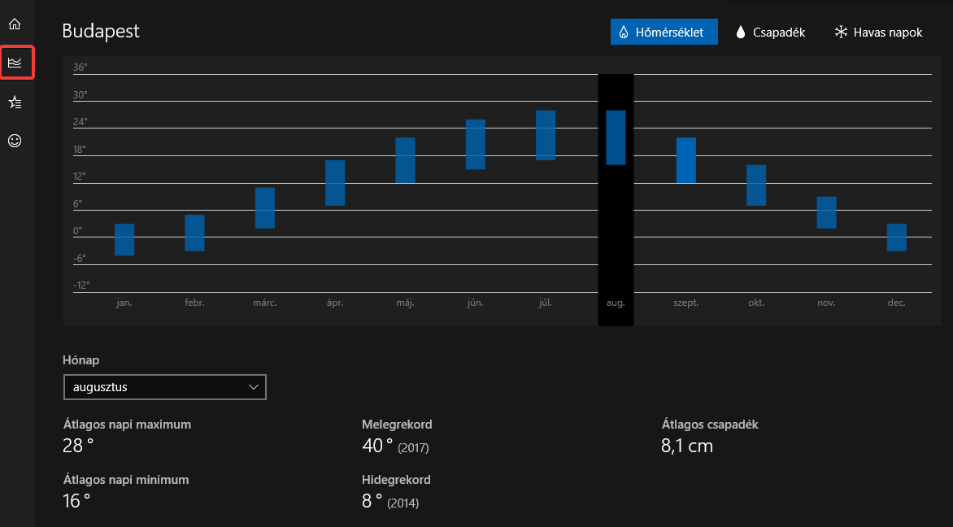The height and width of the screenshot is (527, 953).
Task: Click the thermometer icon in Hőmérséklet
Action: 624,33
